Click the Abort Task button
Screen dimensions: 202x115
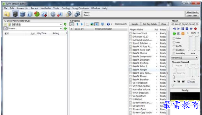[192, 16]
